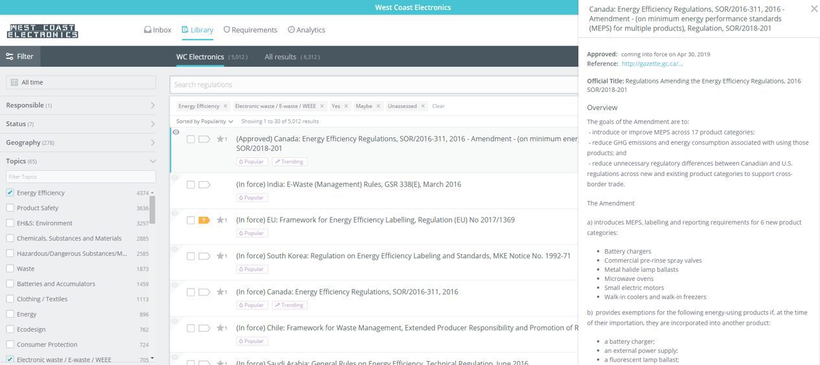The width and height of the screenshot is (820, 365).
Task: Click the tag icon on Canada Amendment row
Action: 204,139
